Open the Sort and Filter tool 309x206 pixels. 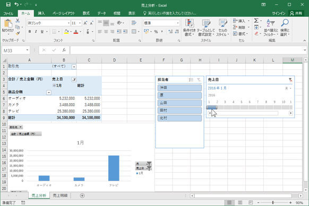[271, 28]
